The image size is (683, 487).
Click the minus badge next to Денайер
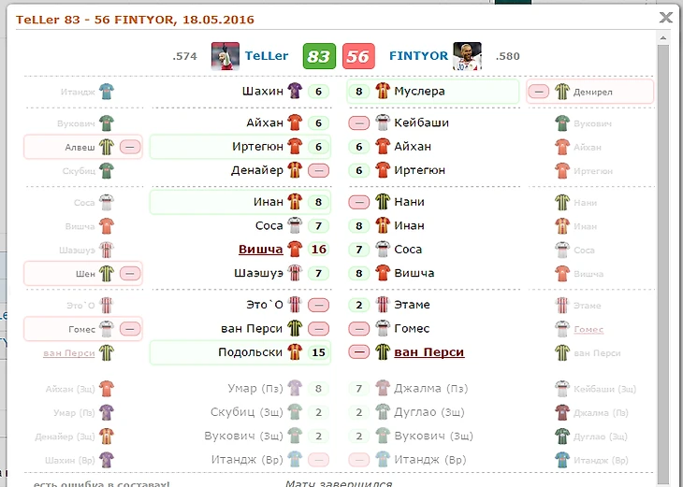point(319,170)
